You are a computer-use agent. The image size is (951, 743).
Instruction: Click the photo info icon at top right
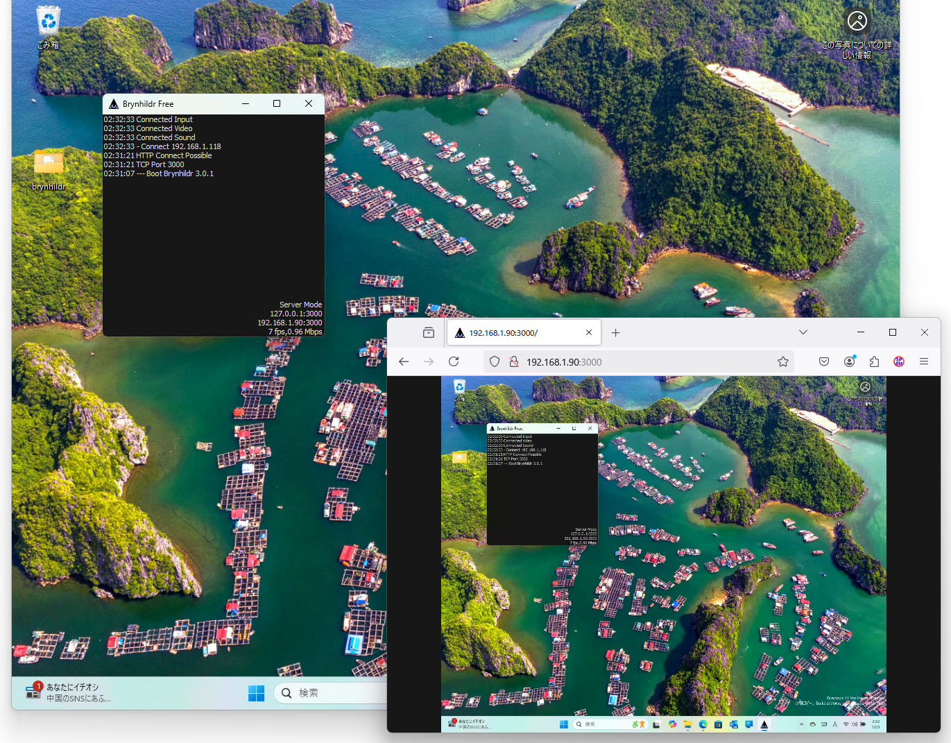point(857,21)
